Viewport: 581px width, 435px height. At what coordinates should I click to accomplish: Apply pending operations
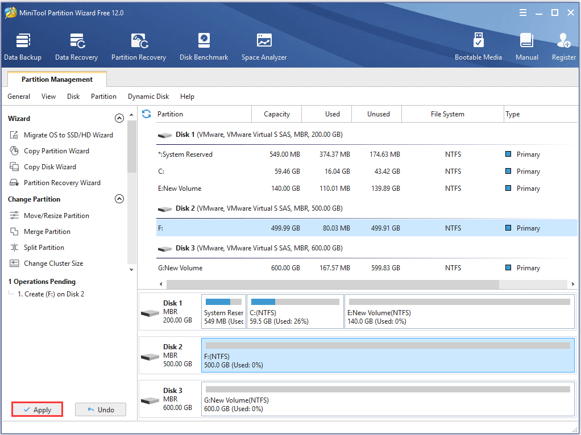coord(37,409)
